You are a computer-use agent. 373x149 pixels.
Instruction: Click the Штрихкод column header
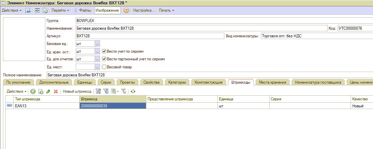tap(113, 99)
